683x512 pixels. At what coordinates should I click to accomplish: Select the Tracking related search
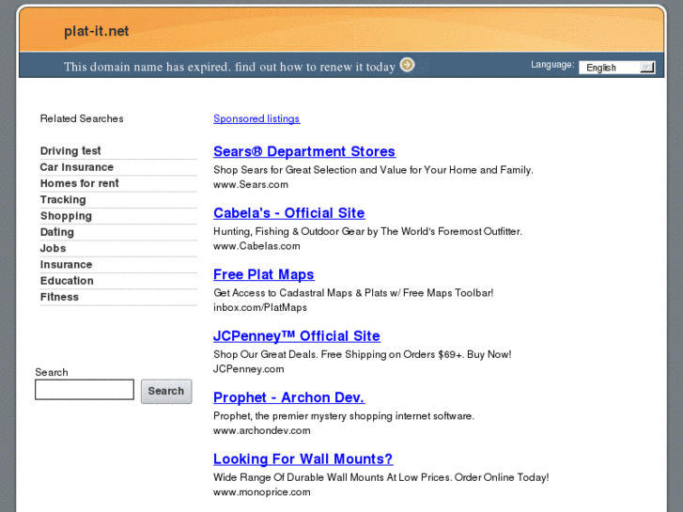[x=63, y=199]
